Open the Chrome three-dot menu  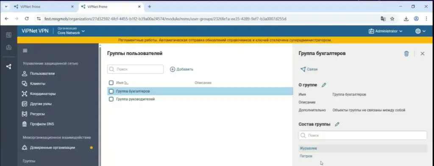(426, 19)
